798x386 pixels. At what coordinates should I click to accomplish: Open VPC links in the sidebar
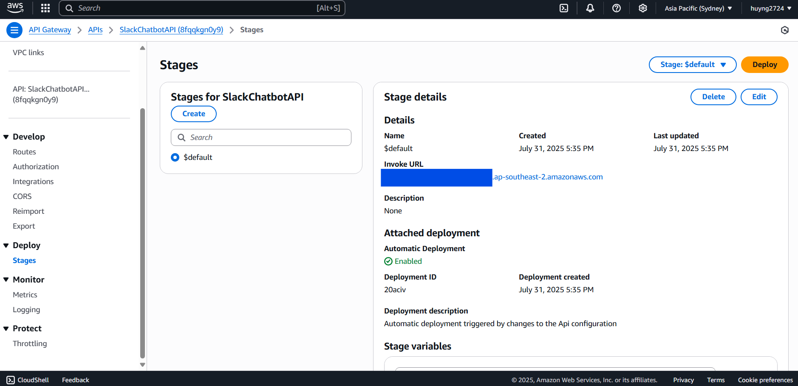pos(28,53)
